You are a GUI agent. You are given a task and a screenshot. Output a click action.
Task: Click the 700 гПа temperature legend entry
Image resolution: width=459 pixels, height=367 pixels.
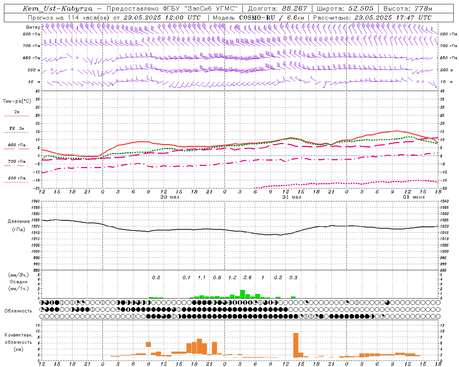pos(16,162)
